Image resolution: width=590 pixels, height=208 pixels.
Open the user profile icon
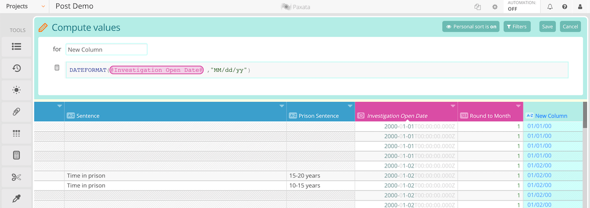tap(580, 7)
